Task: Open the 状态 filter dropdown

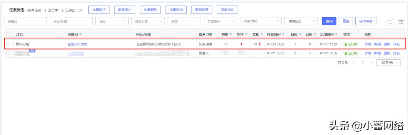Action: [184, 21]
